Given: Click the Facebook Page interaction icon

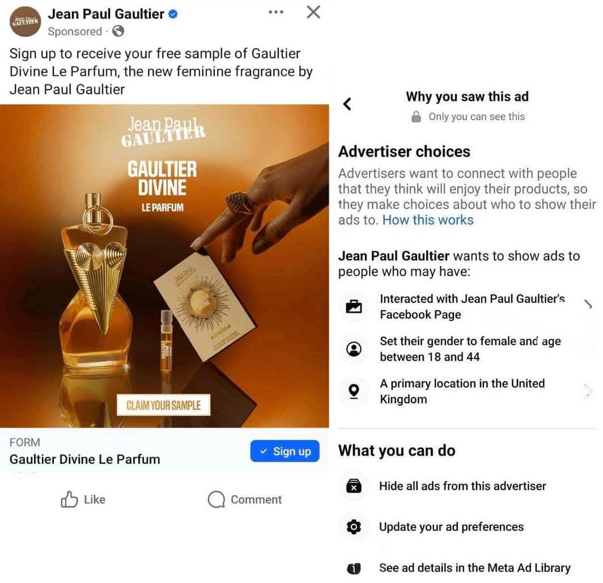Looking at the screenshot, I should point(354,307).
